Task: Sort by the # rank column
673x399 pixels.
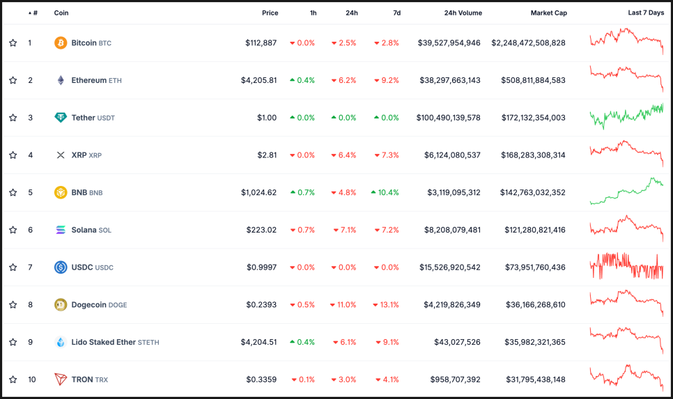Action: point(33,13)
